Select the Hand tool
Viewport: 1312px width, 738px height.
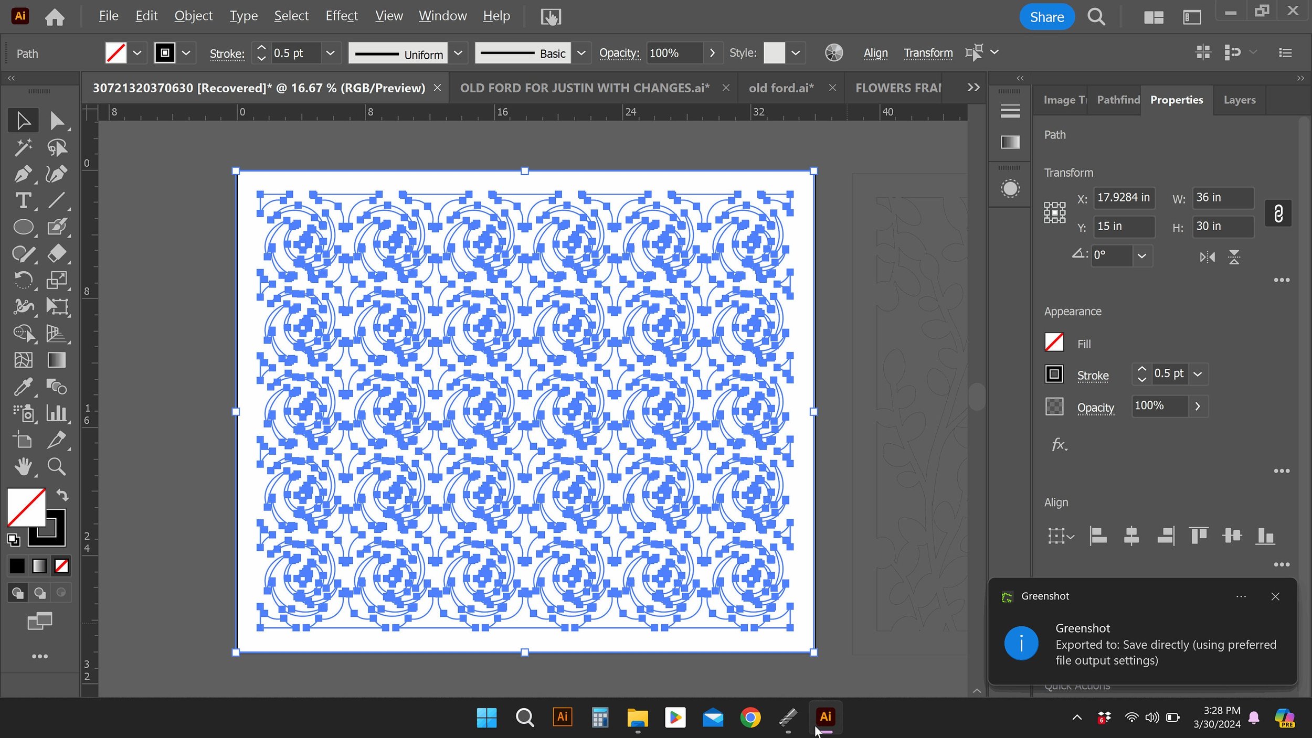point(23,467)
